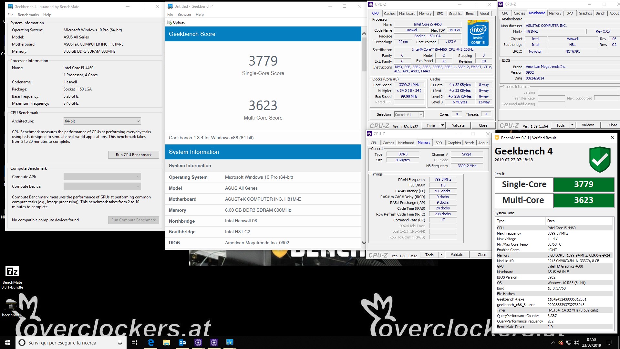Click the 3399.21 MHz Core Speed value
Image resolution: width=620 pixels, height=349 pixels.
click(x=409, y=85)
